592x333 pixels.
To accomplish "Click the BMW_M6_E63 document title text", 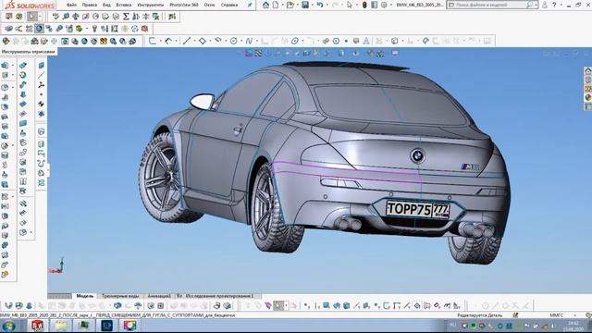I will pyautogui.click(x=420, y=5).
